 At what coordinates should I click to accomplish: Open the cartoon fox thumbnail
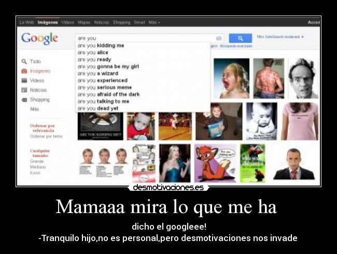215,163
